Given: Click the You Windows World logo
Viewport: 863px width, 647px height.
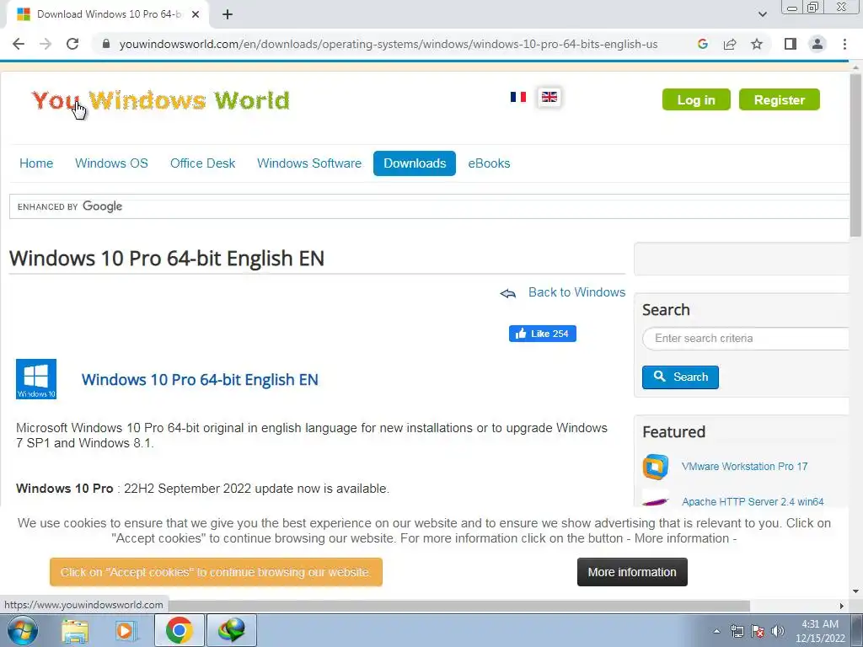Looking at the screenshot, I should 161,100.
